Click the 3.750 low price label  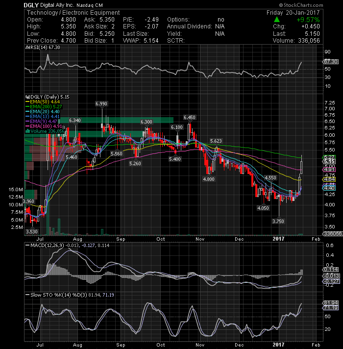coord(278,222)
